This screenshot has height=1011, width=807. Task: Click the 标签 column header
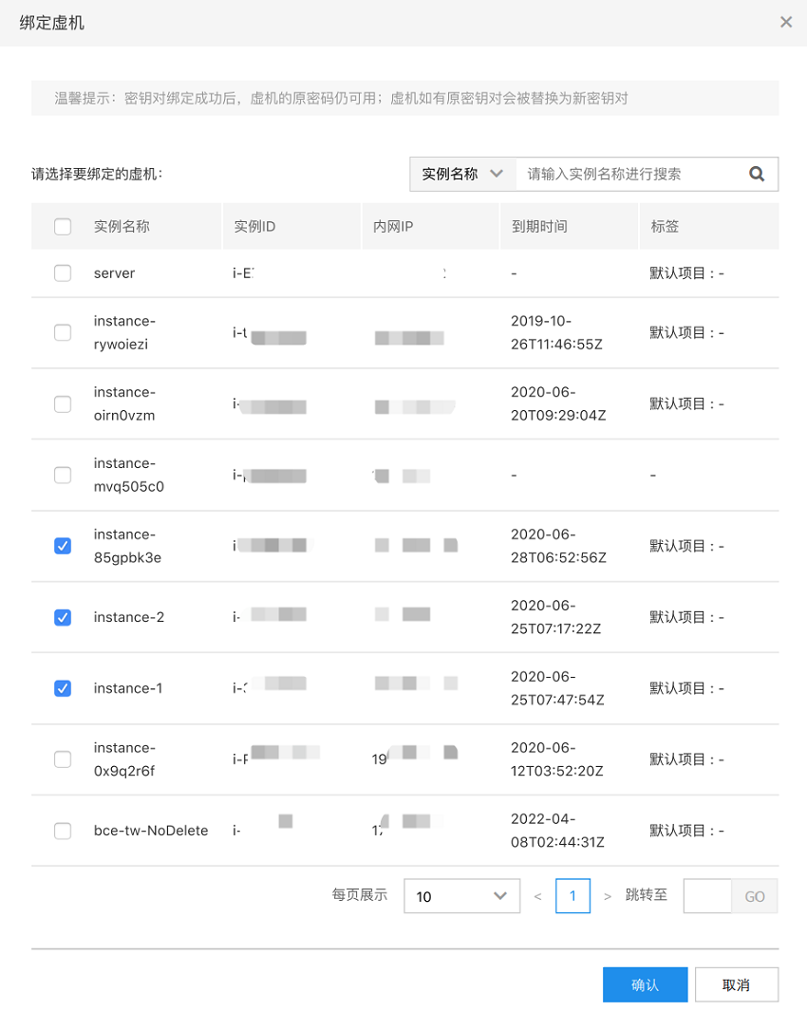click(665, 226)
